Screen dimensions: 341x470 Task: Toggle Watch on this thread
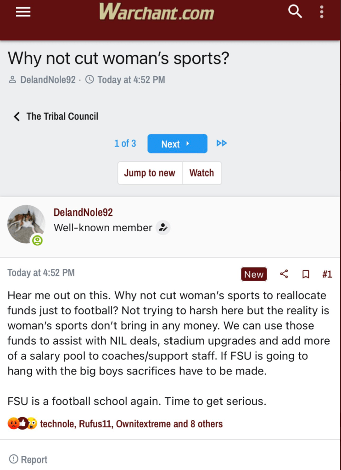point(201,173)
